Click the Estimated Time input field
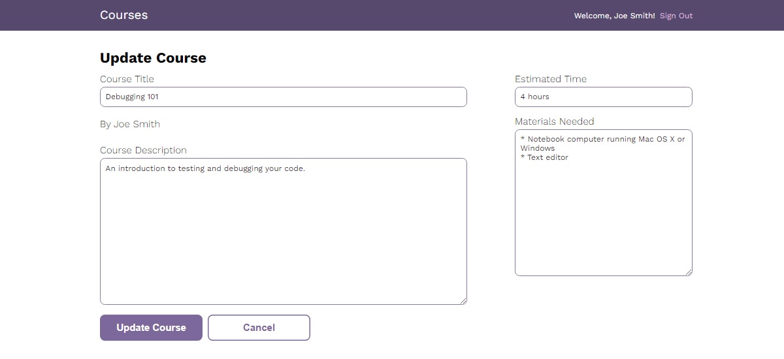784x359 pixels. [x=604, y=97]
